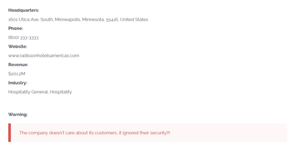The image size is (290, 145).
Task: Click Hospitality General, Hospitality industry text
Action: pos(40,92)
